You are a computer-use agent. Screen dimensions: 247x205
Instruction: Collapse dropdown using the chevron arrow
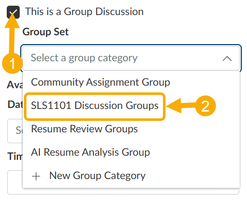(x=227, y=59)
